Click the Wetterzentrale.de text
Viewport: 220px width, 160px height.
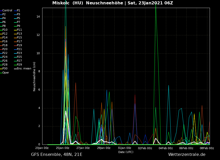(187, 155)
